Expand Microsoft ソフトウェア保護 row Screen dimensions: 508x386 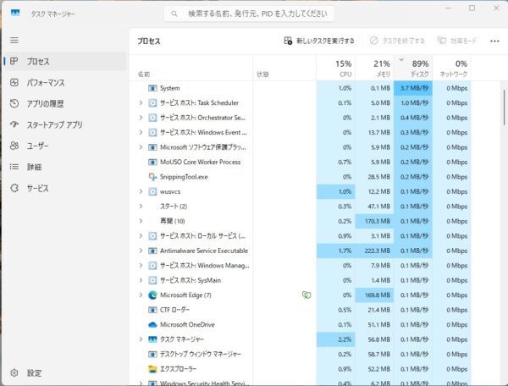pos(141,147)
